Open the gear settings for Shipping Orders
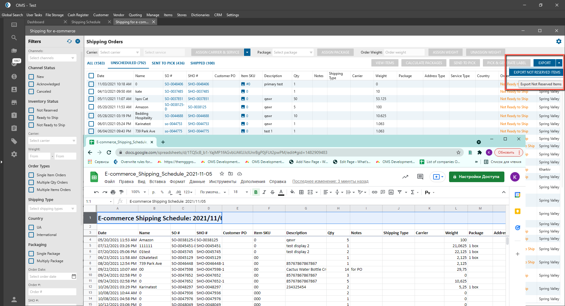This screenshot has height=306, width=565. coord(559,41)
